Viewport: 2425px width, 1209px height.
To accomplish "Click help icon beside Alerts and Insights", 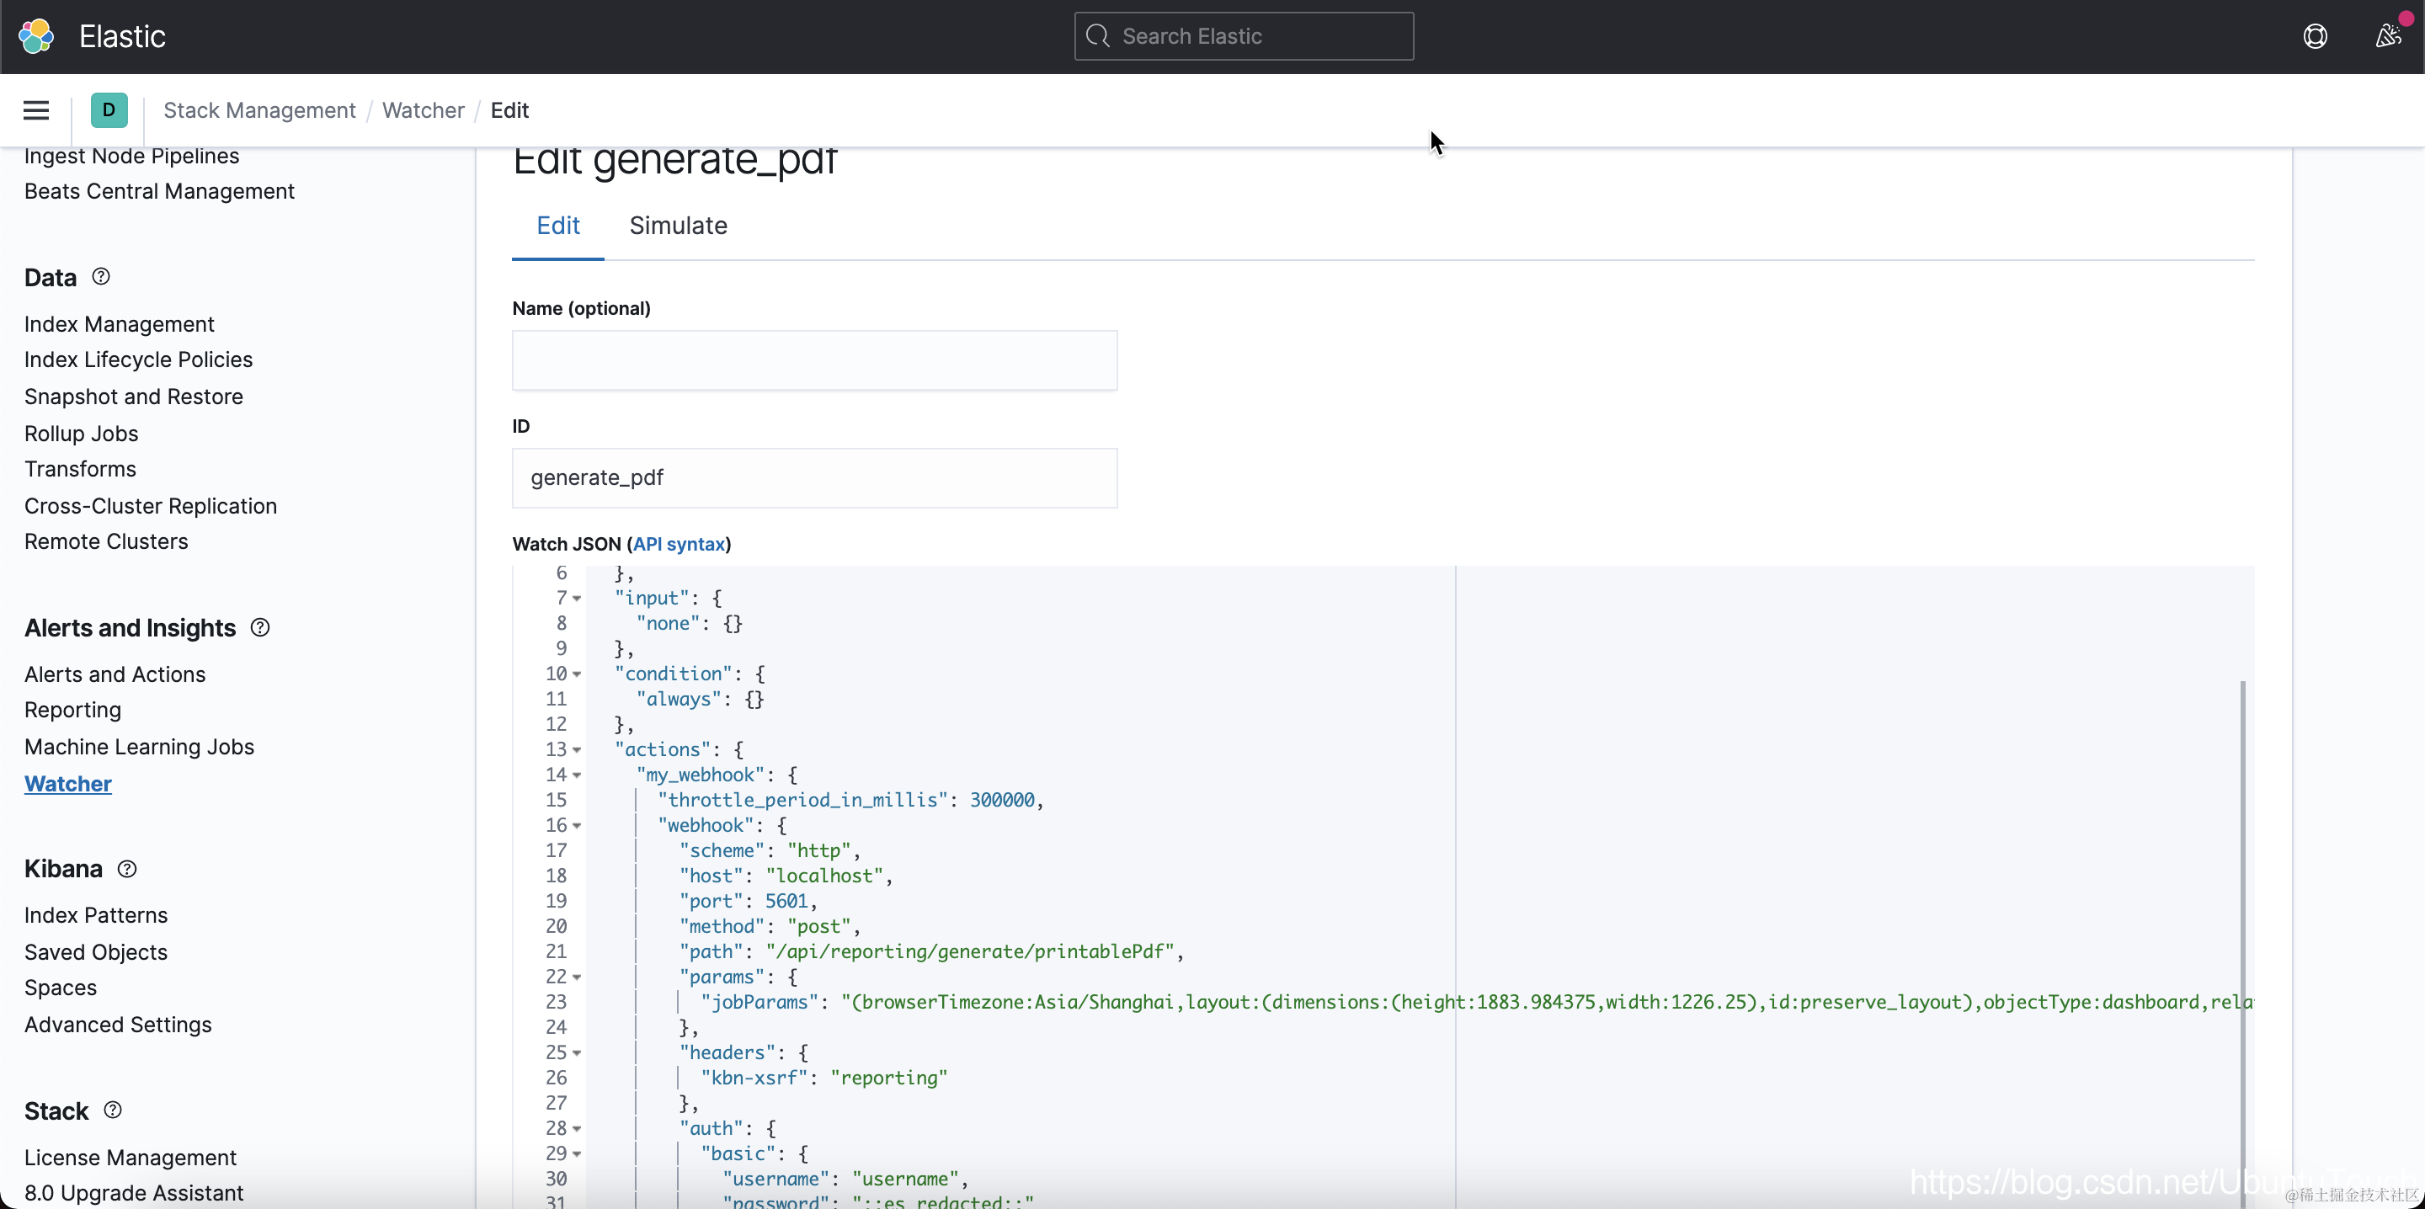I will 260,628.
